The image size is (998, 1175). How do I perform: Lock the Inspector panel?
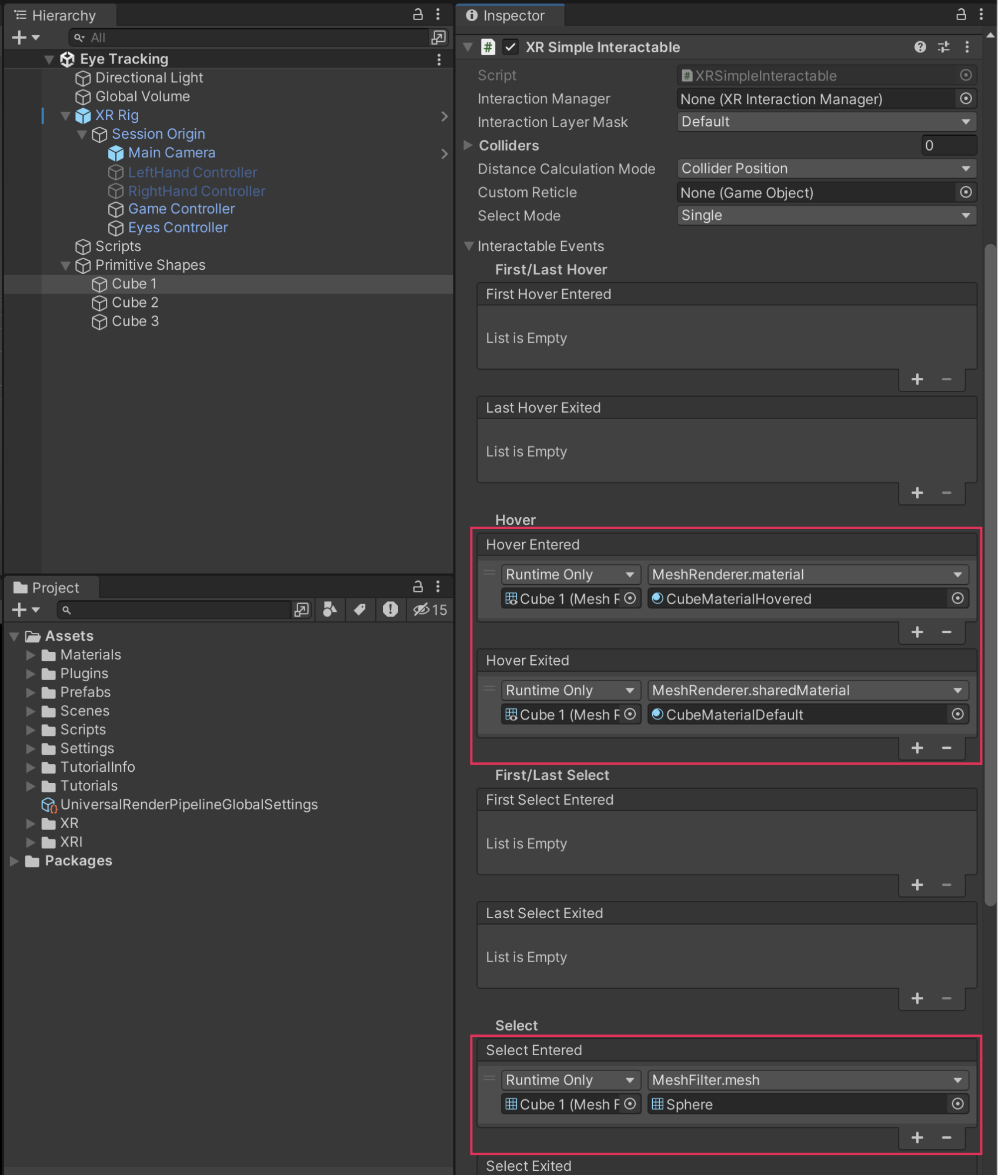click(x=961, y=15)
